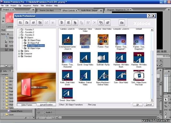Expand the Audio 3 track triangle
Screen dimensions: 171x123
click(x=44, y=112)
